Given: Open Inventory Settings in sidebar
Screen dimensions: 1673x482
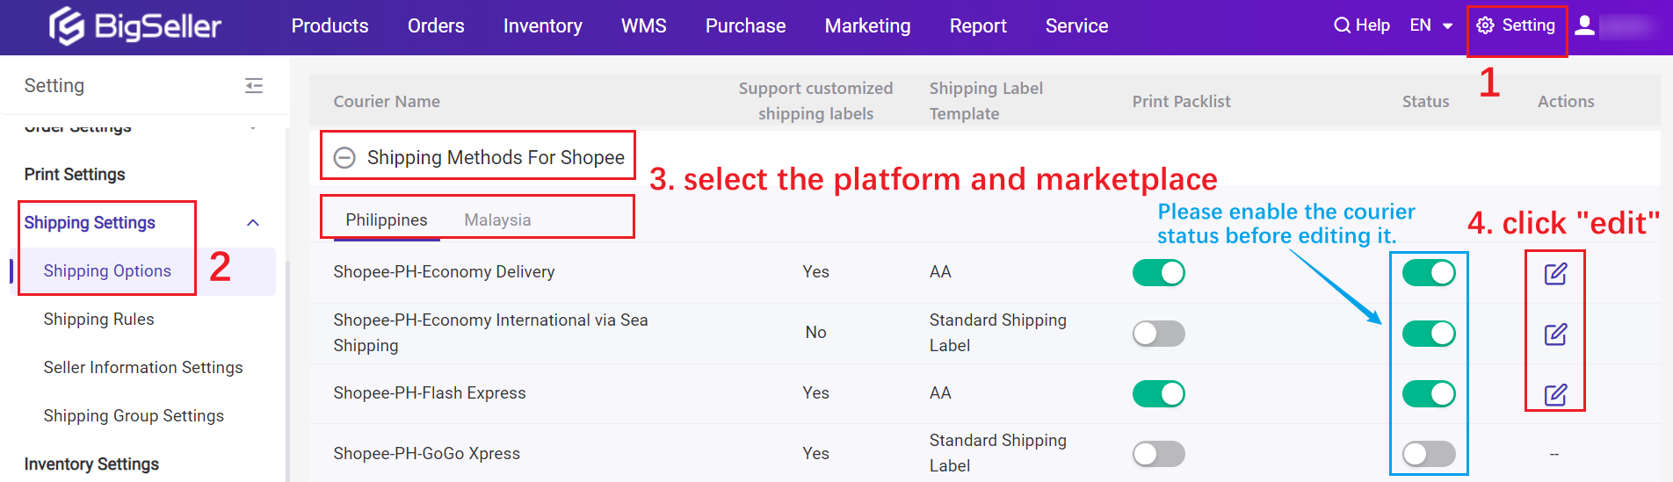Looking at the screenshot, I should pos(91,464).
